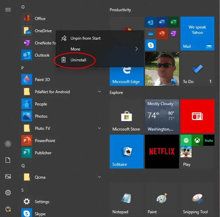Click the Q letter header

tap(23, 166)
